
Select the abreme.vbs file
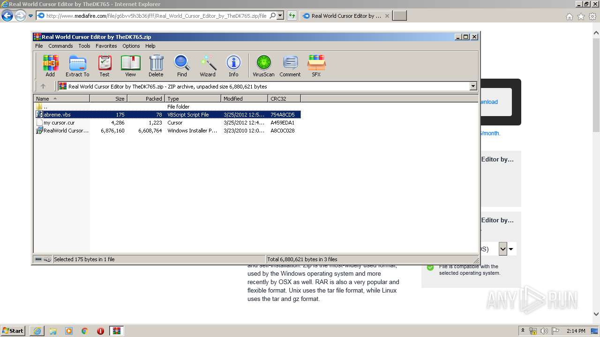point(168,115)
